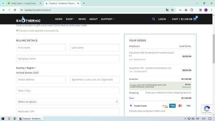Show hidden system tray icons
Screen dimensions: 215x121
(x=185, y=119)
